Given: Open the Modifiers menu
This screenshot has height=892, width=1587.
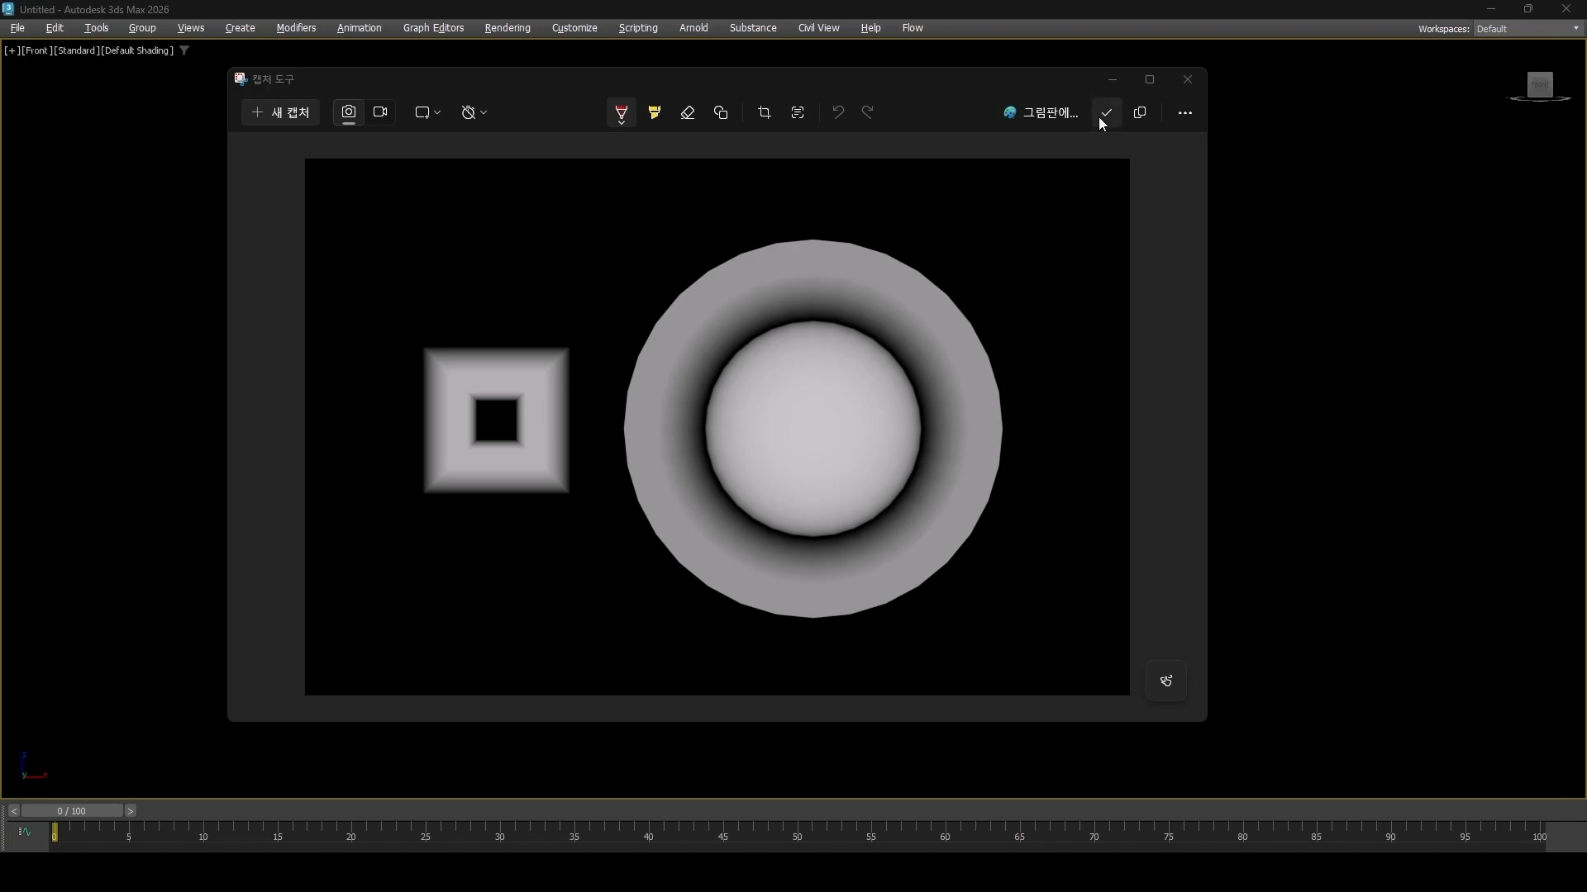Looking at the screenshot, I should [x=296, y=28].
